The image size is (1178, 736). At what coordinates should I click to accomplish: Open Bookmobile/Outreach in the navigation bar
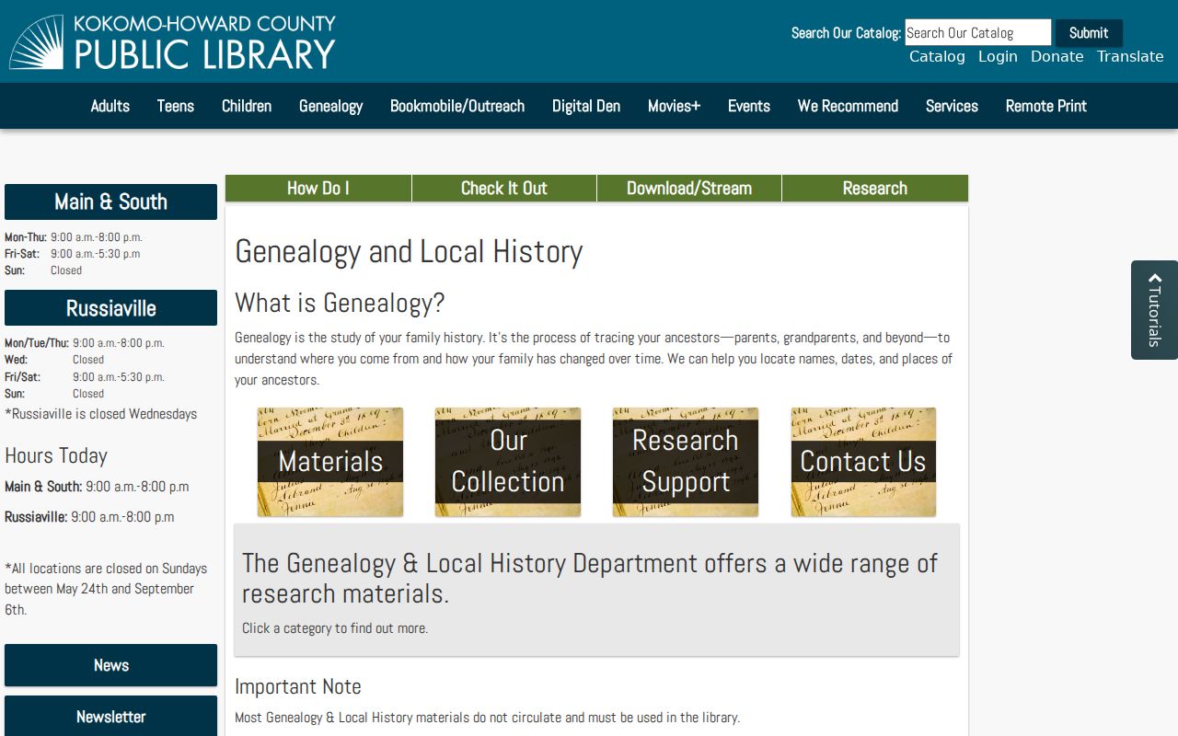click(x=457, y=106)
